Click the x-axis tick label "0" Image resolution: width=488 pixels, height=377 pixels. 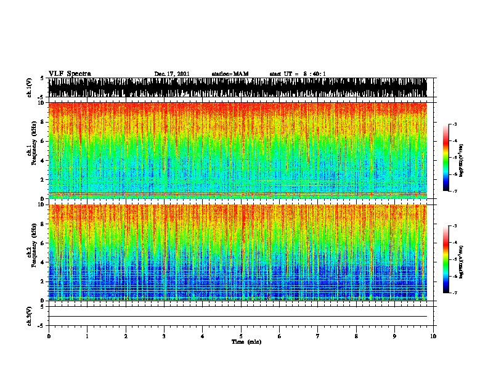(x=49, y=336)
